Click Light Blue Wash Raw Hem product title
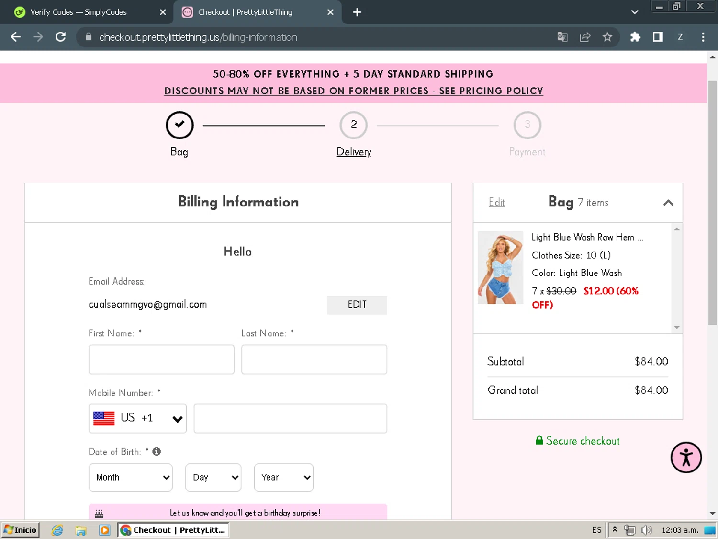The height and width of the screenshot is (539, 718). (588, 237)
